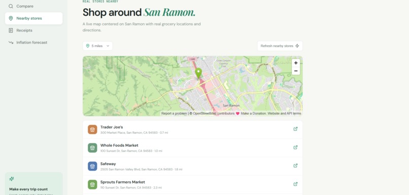
Task: Click lightning icon on Refresh button
Action: click(297, 46)
